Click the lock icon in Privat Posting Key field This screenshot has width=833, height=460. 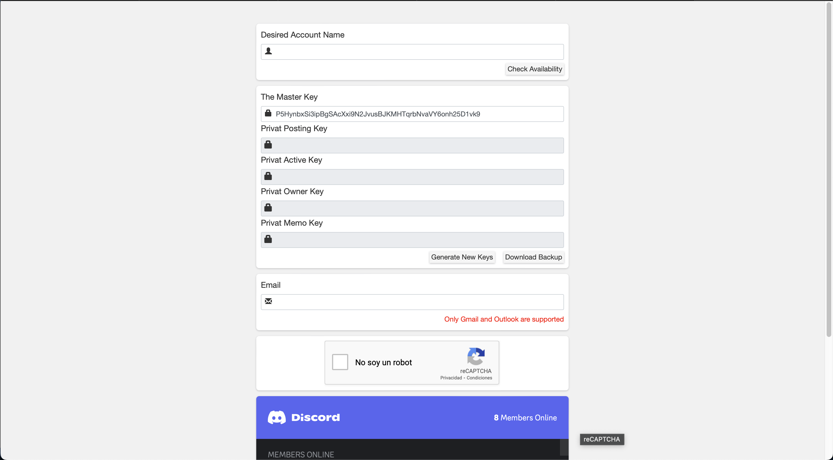pos(268,145)
